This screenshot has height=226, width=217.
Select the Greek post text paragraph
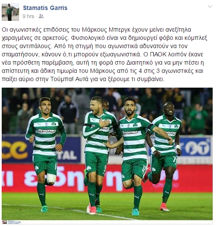click(x=104, y=54)
